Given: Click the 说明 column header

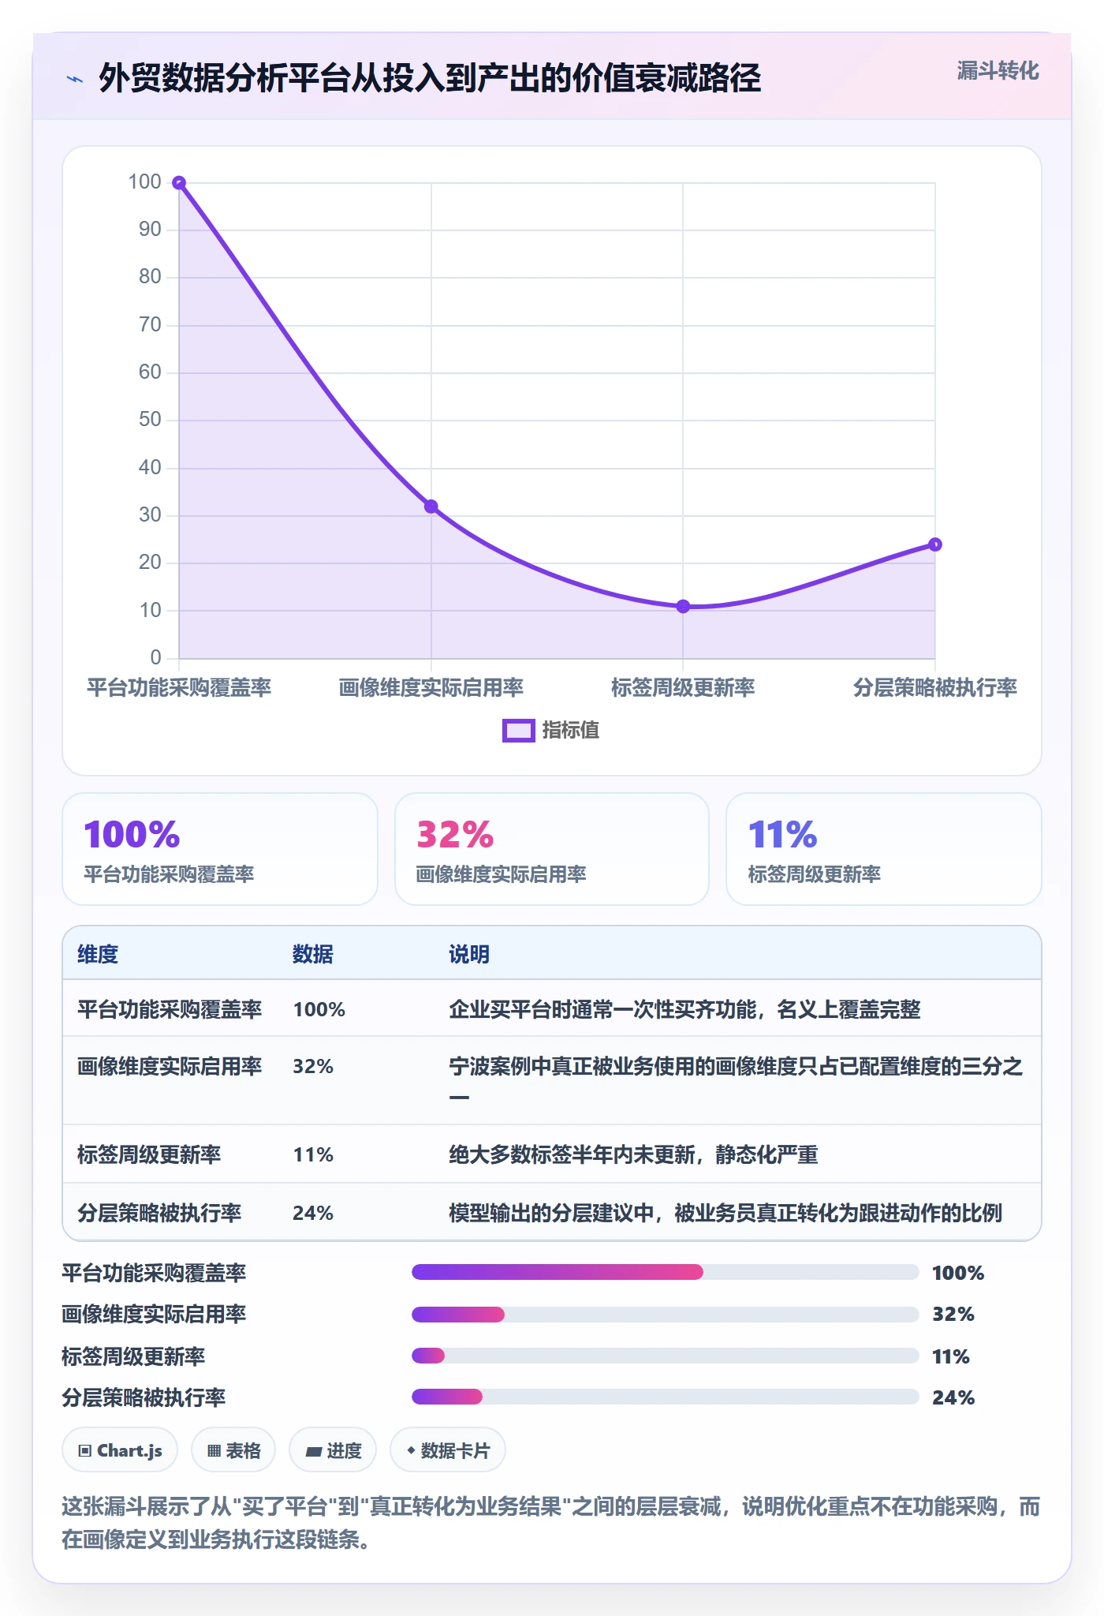Looking at the screenshot, I should point(469,954).
